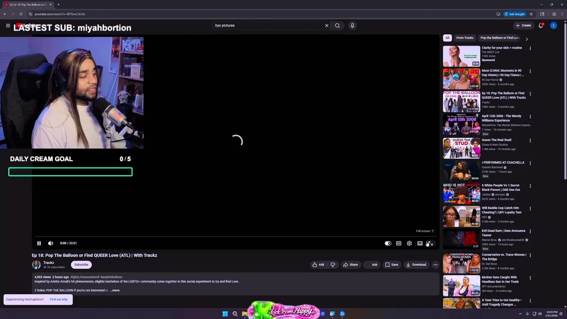Download the video
The width and height of the screenshot is (567, 319).
coord(416,265)
